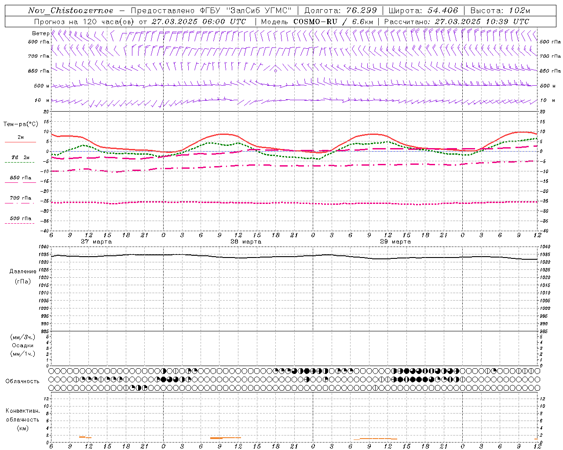Click 1020 on the left pressure axis
The width and height of the screenshot is (563, 450).
44,277
